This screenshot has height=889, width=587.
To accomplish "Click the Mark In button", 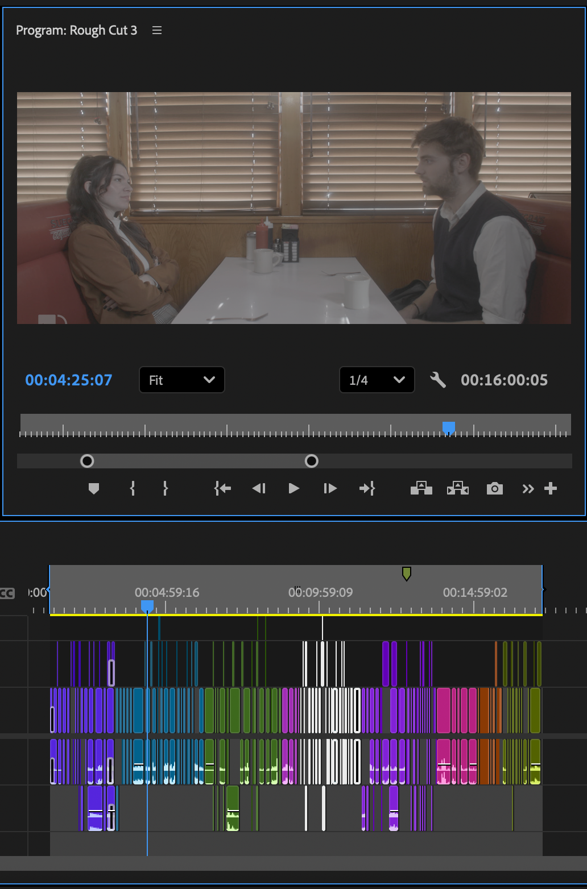I will [x=133, y=488].
